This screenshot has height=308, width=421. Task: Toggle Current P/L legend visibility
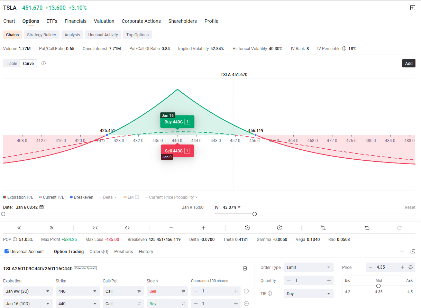(x=51, y=197)
